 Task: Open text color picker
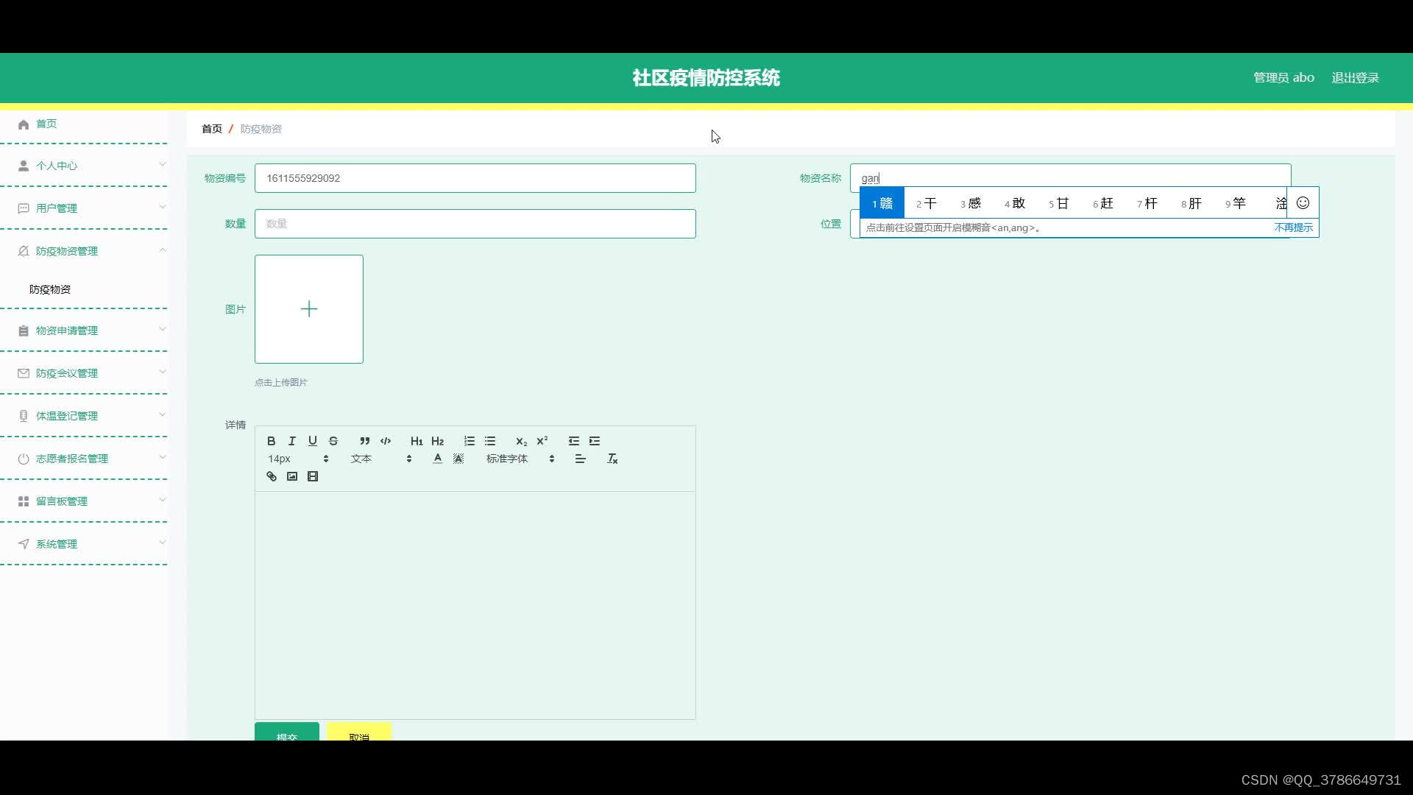tap(437, 459)
